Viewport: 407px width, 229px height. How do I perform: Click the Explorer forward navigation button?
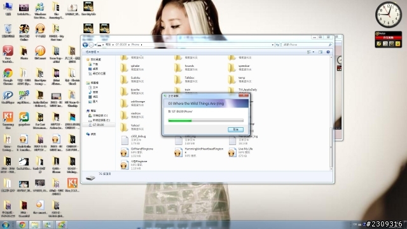91,45
